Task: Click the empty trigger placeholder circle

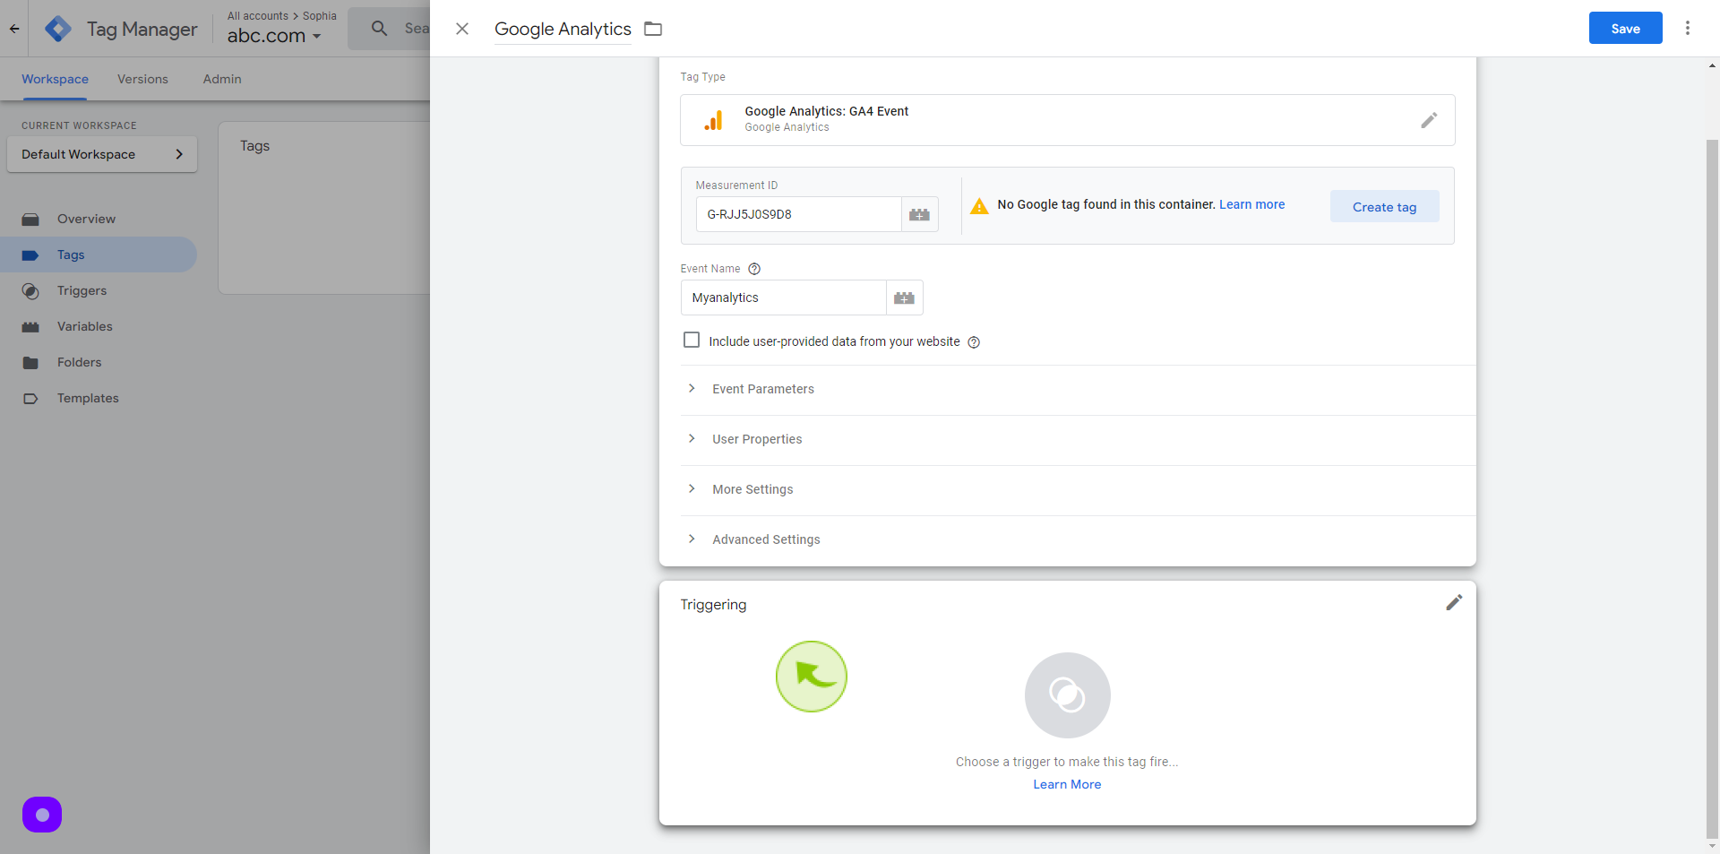Action: (x=1067, y=695)
